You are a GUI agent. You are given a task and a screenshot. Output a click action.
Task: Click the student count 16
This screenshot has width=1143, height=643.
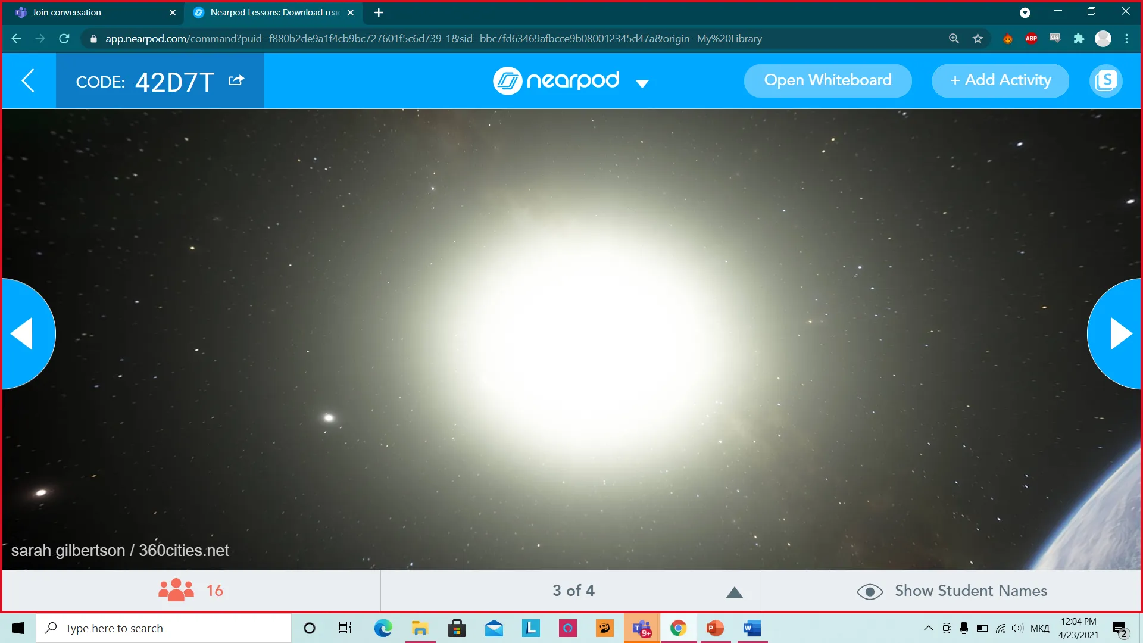coord(215,591)
